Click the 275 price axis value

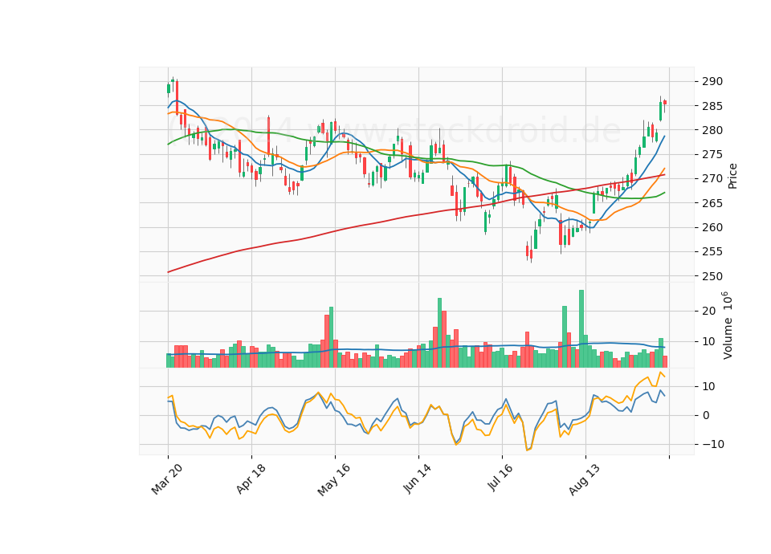point(712,154)
